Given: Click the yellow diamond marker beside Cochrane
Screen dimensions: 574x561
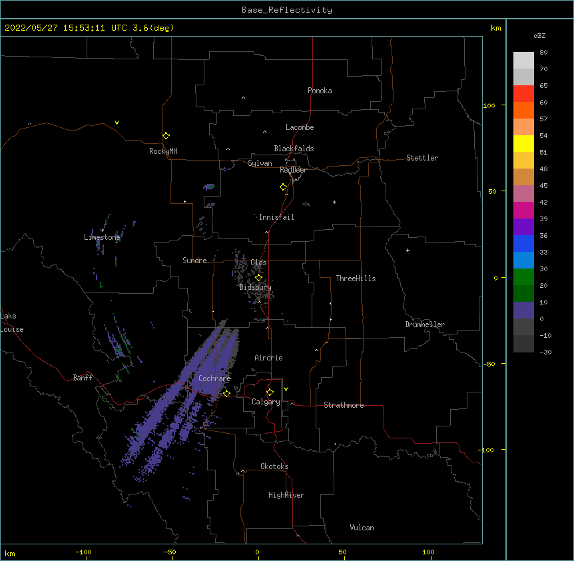Looking at the screenshot, I should point(226,393).
